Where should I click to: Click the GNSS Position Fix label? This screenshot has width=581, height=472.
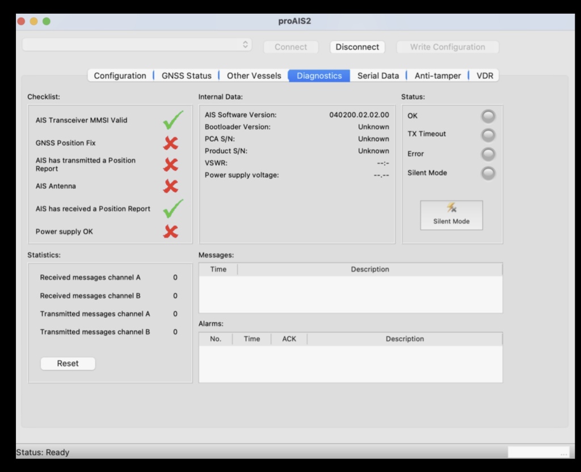[x=65, y=143]
